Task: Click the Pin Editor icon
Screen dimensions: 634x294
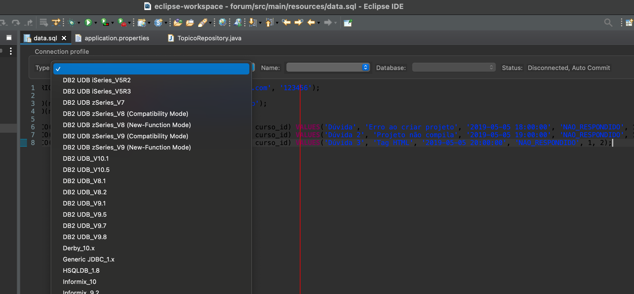Action: pyautogui.click(x=348, y=23)
